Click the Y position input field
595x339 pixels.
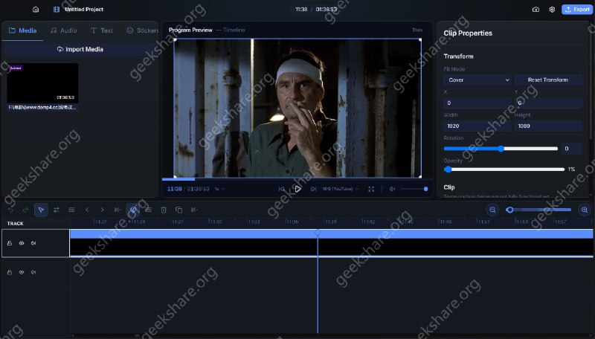click(x=548, y=103)
